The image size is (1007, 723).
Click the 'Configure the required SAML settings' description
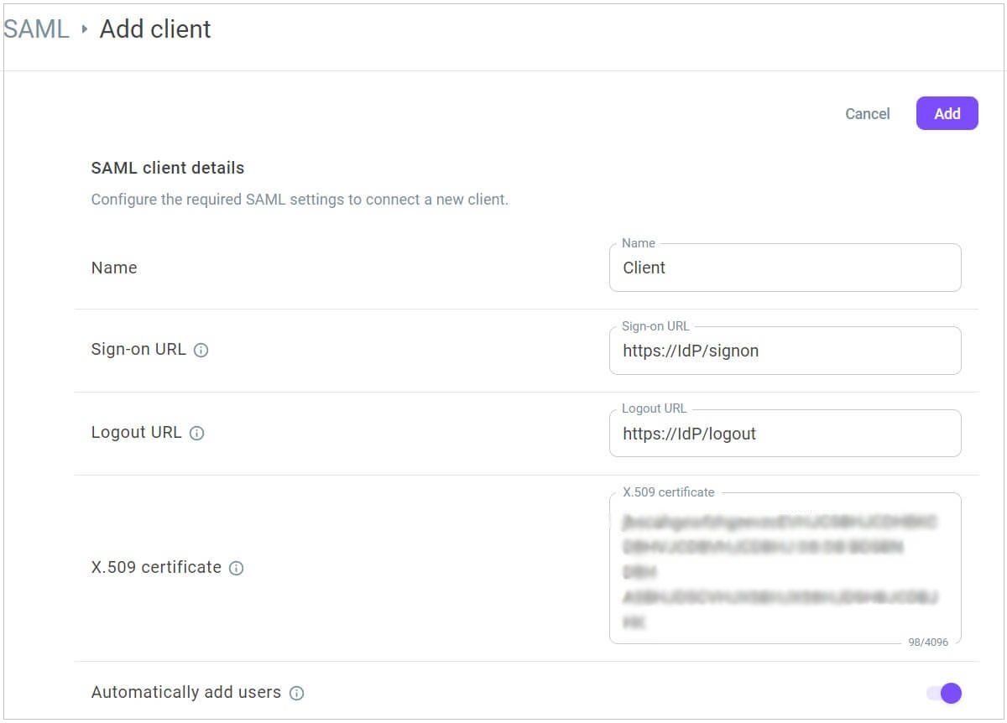300,200
